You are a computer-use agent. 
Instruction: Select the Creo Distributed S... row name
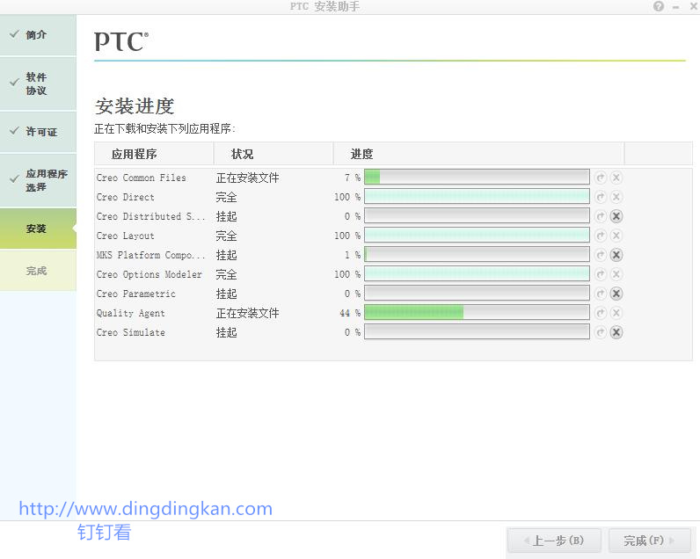click(x=151, y=216)
